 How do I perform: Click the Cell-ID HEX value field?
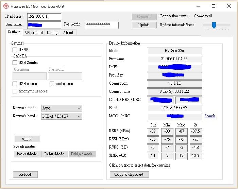tap(160, 100)
